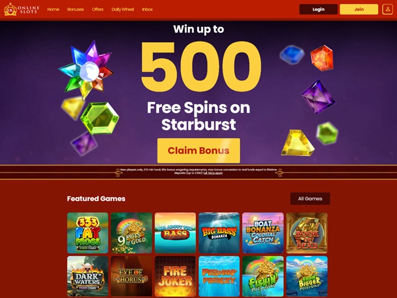Open the full T&Cs apply link

coord(213,173)
